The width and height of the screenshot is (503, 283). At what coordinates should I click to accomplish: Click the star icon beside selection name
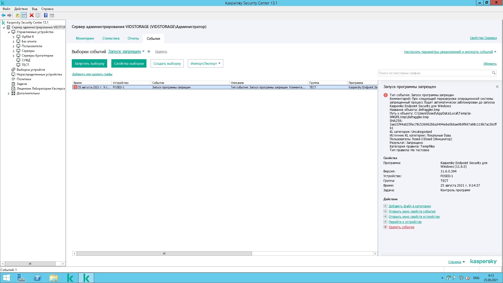pyautogui.click(x=149, y=51)
